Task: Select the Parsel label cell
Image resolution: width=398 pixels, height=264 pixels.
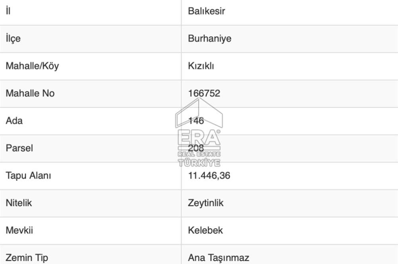Action: [x=19, y=148]
